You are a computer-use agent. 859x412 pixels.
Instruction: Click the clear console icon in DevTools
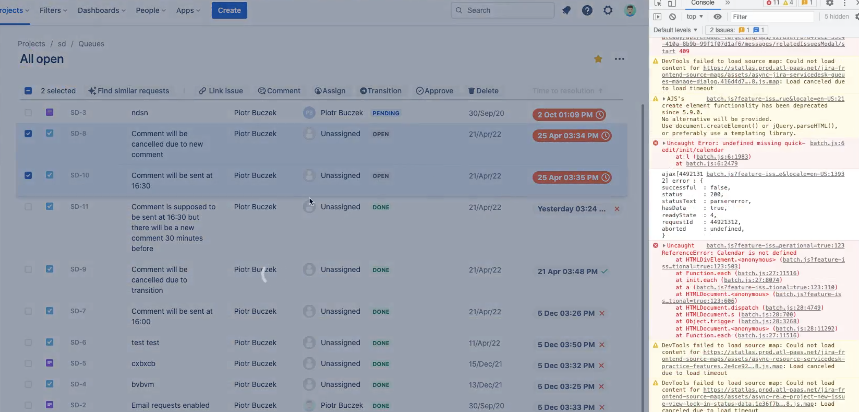click(x=672, y=17)
